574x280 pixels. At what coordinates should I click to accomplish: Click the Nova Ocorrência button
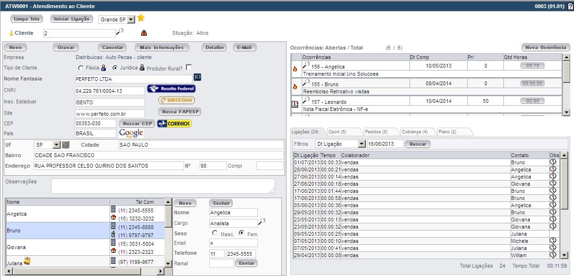pos(545,48)
